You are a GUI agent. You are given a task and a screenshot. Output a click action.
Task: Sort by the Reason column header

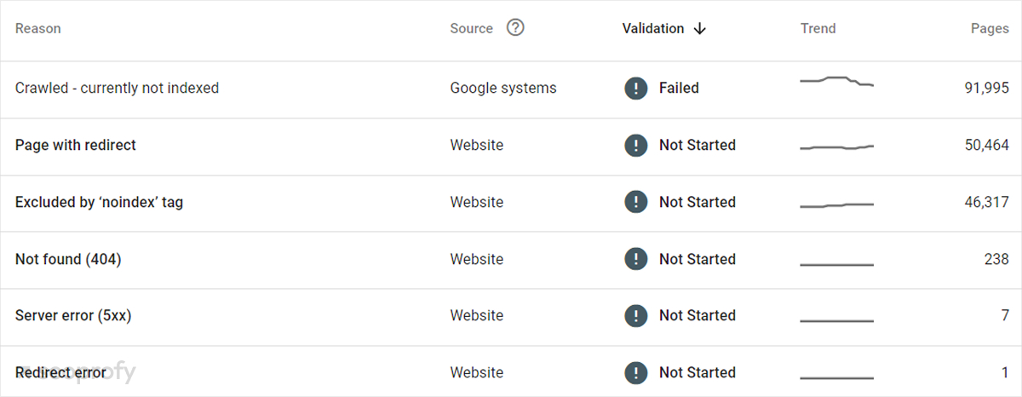(38, 28)
